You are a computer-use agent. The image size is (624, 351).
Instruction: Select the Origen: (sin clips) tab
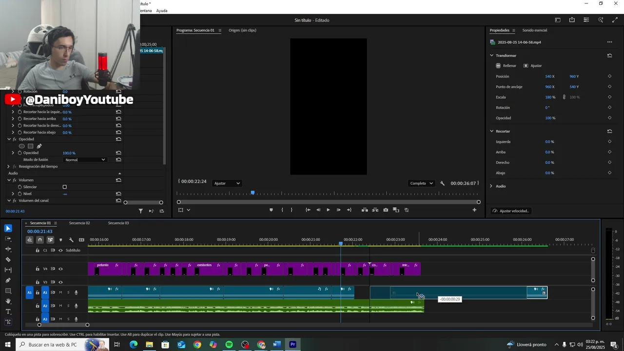[x=242, y=30]
